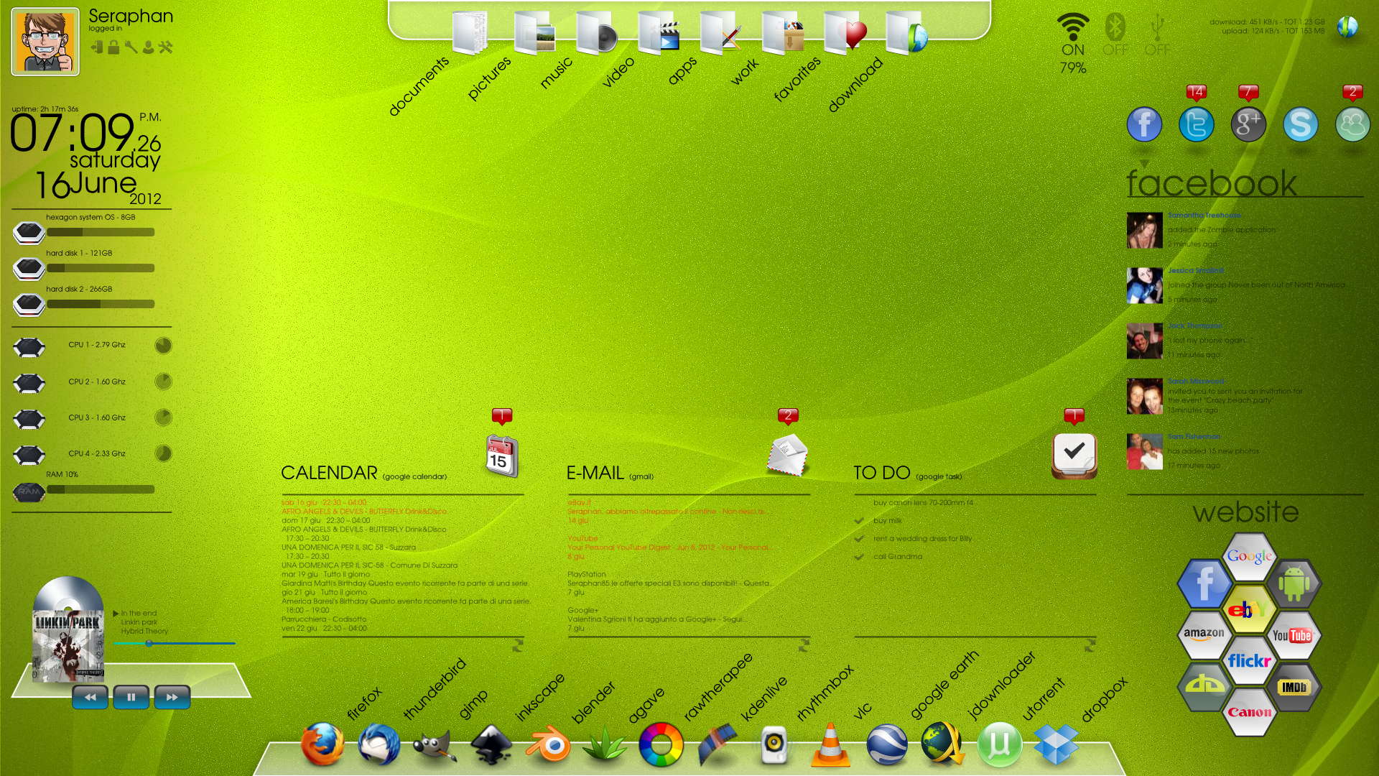Expand the To Do panel resize arrow
Screen dimensions: 1379x776
[1090, 645]
